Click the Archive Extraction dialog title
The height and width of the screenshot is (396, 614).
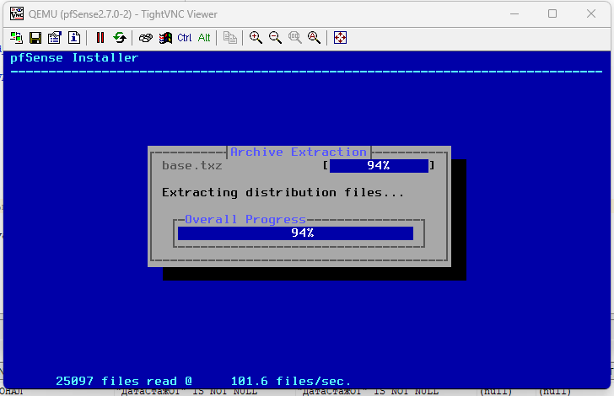pos(299,152)
